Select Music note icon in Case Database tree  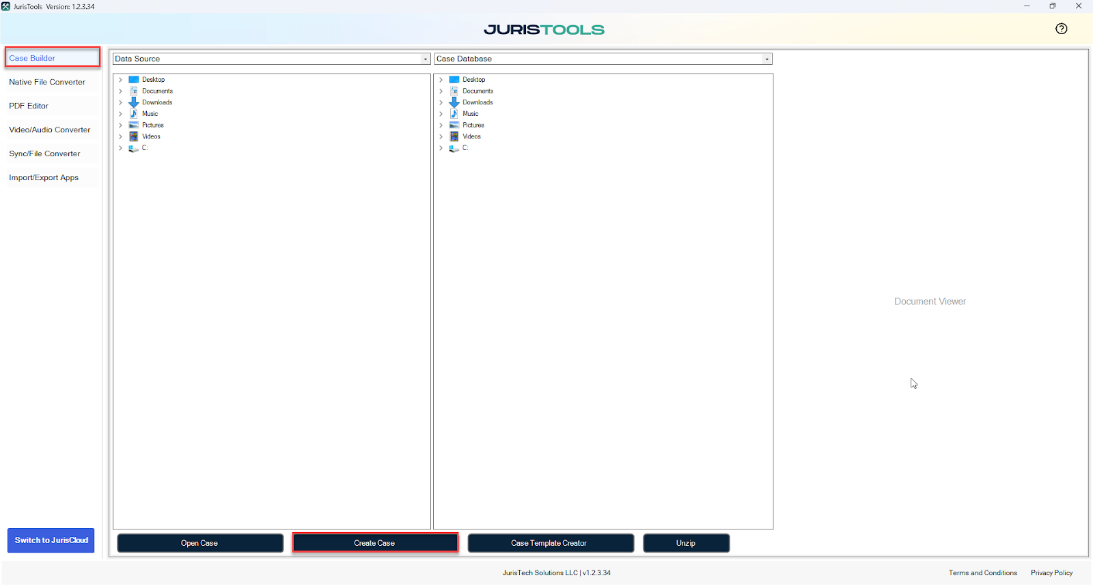[x=454, y=114]
